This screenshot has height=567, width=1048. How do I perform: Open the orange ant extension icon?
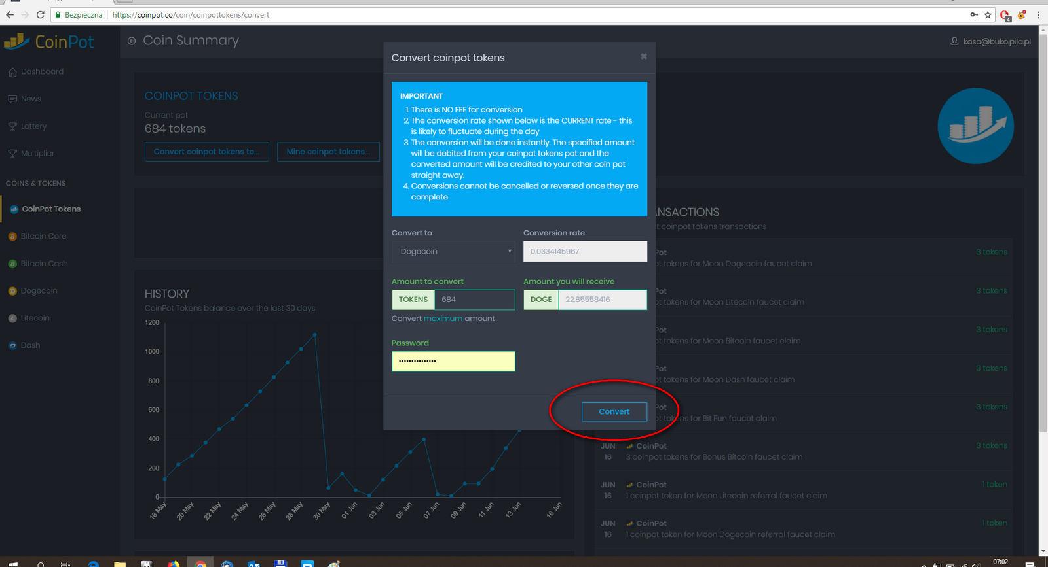1022,14
